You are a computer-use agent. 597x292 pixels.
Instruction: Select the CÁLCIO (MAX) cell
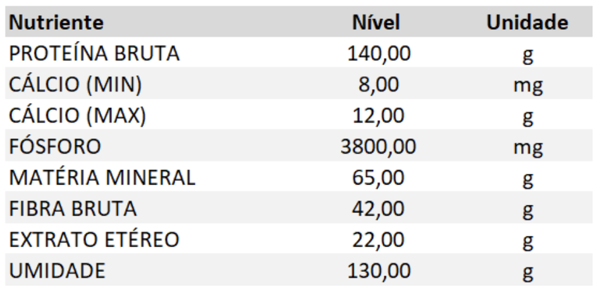pyautogui.click(x=78, y=116)
